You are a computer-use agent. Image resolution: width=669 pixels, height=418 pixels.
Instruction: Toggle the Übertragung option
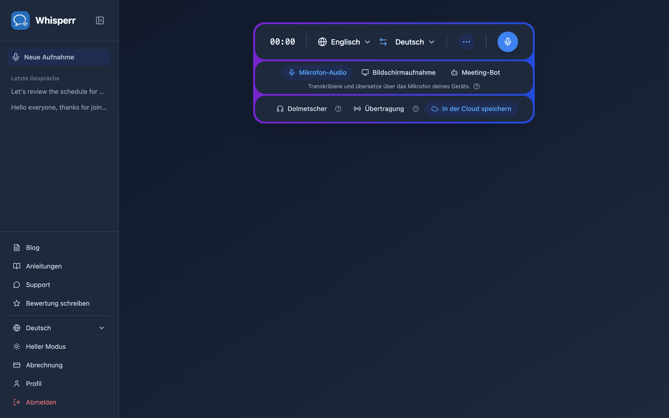click(379, 109)
